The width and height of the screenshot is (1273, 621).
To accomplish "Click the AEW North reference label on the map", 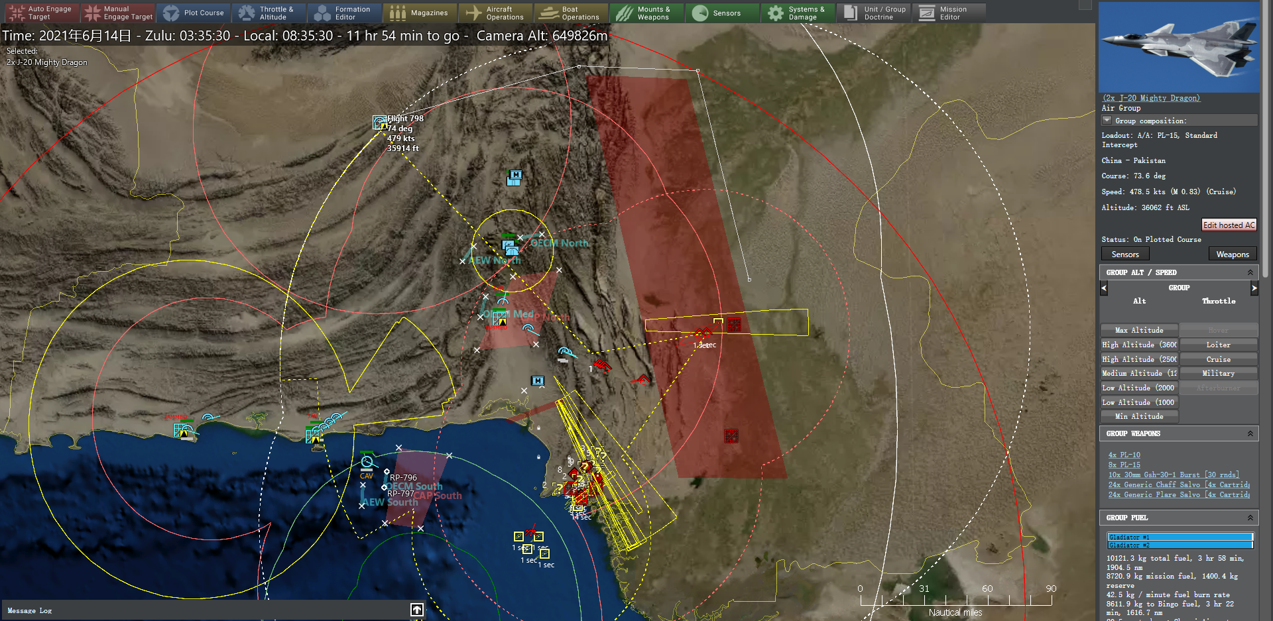I will (x=495, y=260).
